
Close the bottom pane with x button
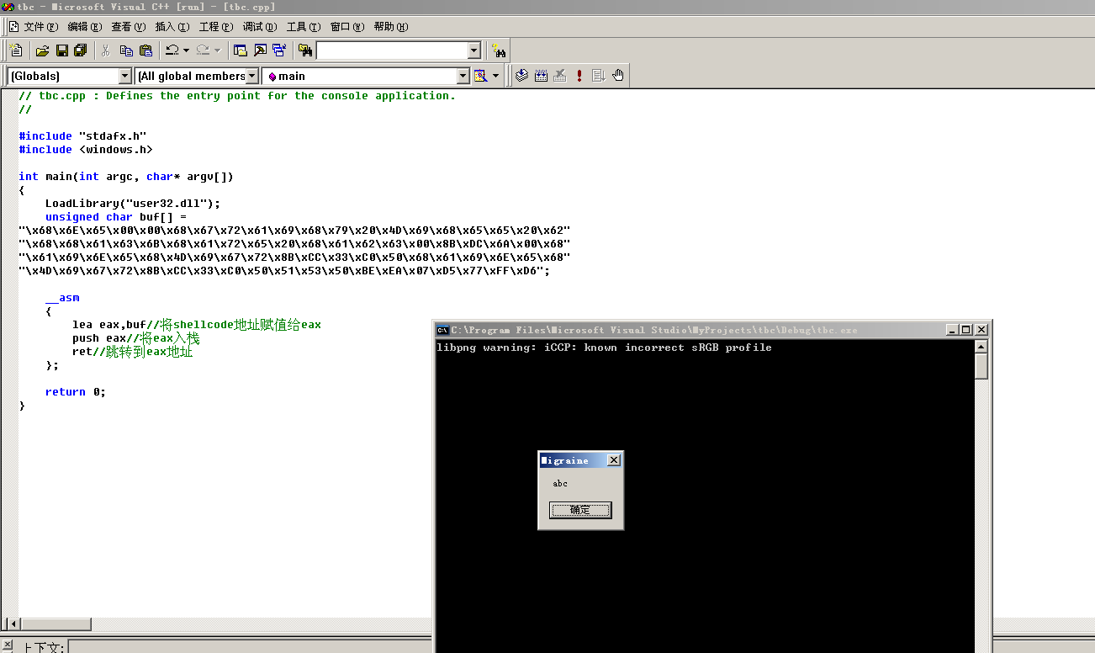[x=7, y=645]
